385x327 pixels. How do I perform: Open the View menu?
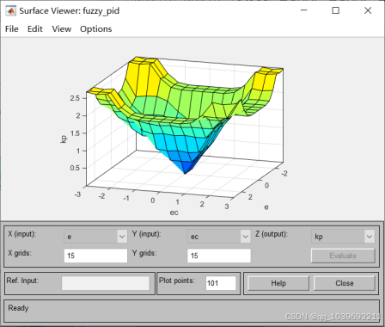62,29
